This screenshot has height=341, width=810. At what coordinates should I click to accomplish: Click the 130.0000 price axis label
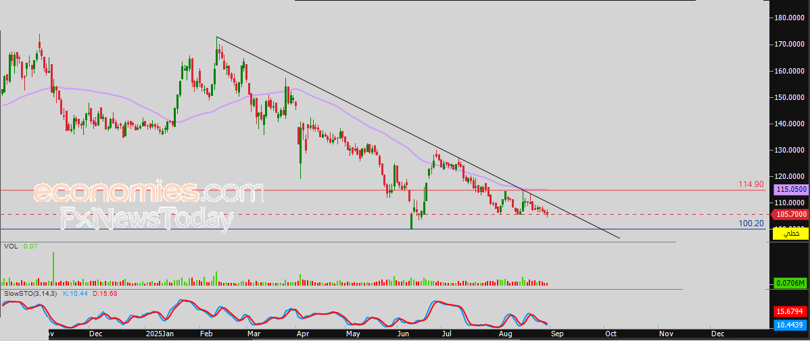tap(789, 150)
